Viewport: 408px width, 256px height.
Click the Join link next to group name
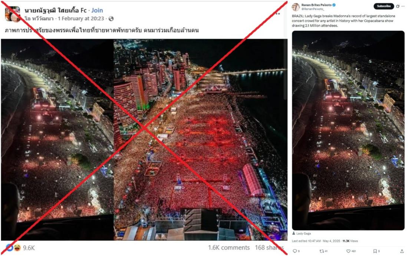point(97,10)
